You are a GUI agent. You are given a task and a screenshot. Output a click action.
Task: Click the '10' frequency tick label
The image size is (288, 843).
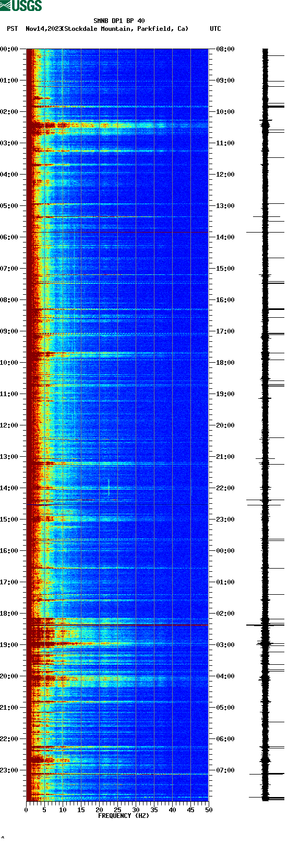pyautogui.click(x=63, y=810)
